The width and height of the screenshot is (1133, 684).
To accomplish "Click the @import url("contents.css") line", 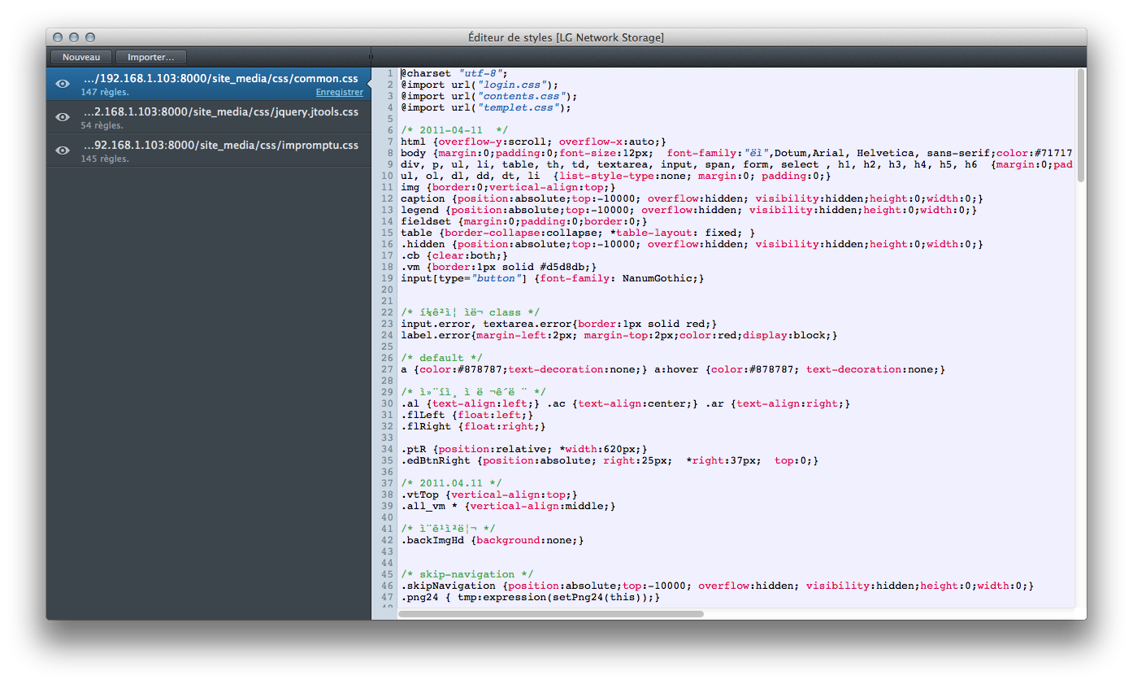I will (x=489, y=96).
